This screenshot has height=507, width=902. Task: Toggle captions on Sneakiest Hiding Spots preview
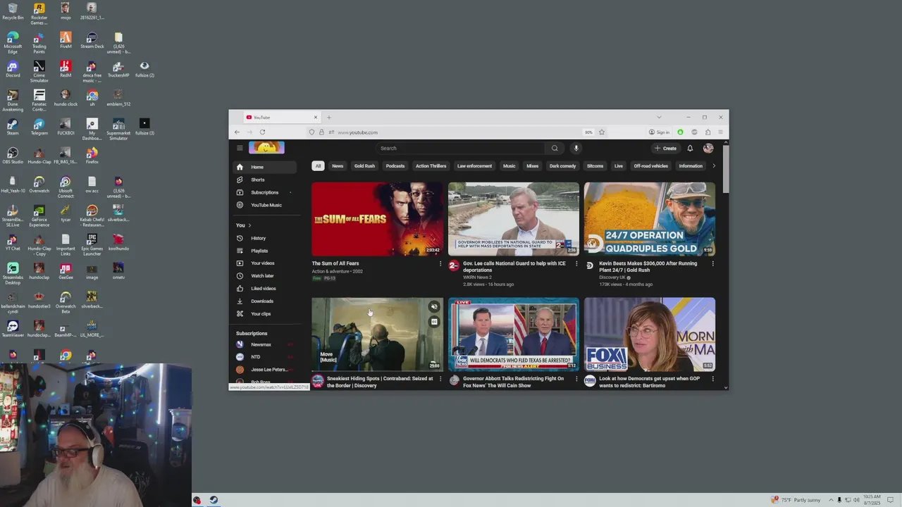(x=434, y=322)
